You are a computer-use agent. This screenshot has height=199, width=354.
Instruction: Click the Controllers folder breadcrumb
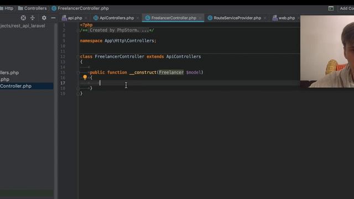(x=32, y=8)
